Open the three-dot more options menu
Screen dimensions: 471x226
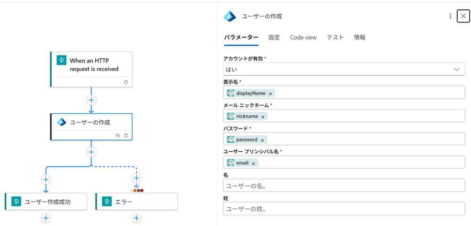pos(450,16)
